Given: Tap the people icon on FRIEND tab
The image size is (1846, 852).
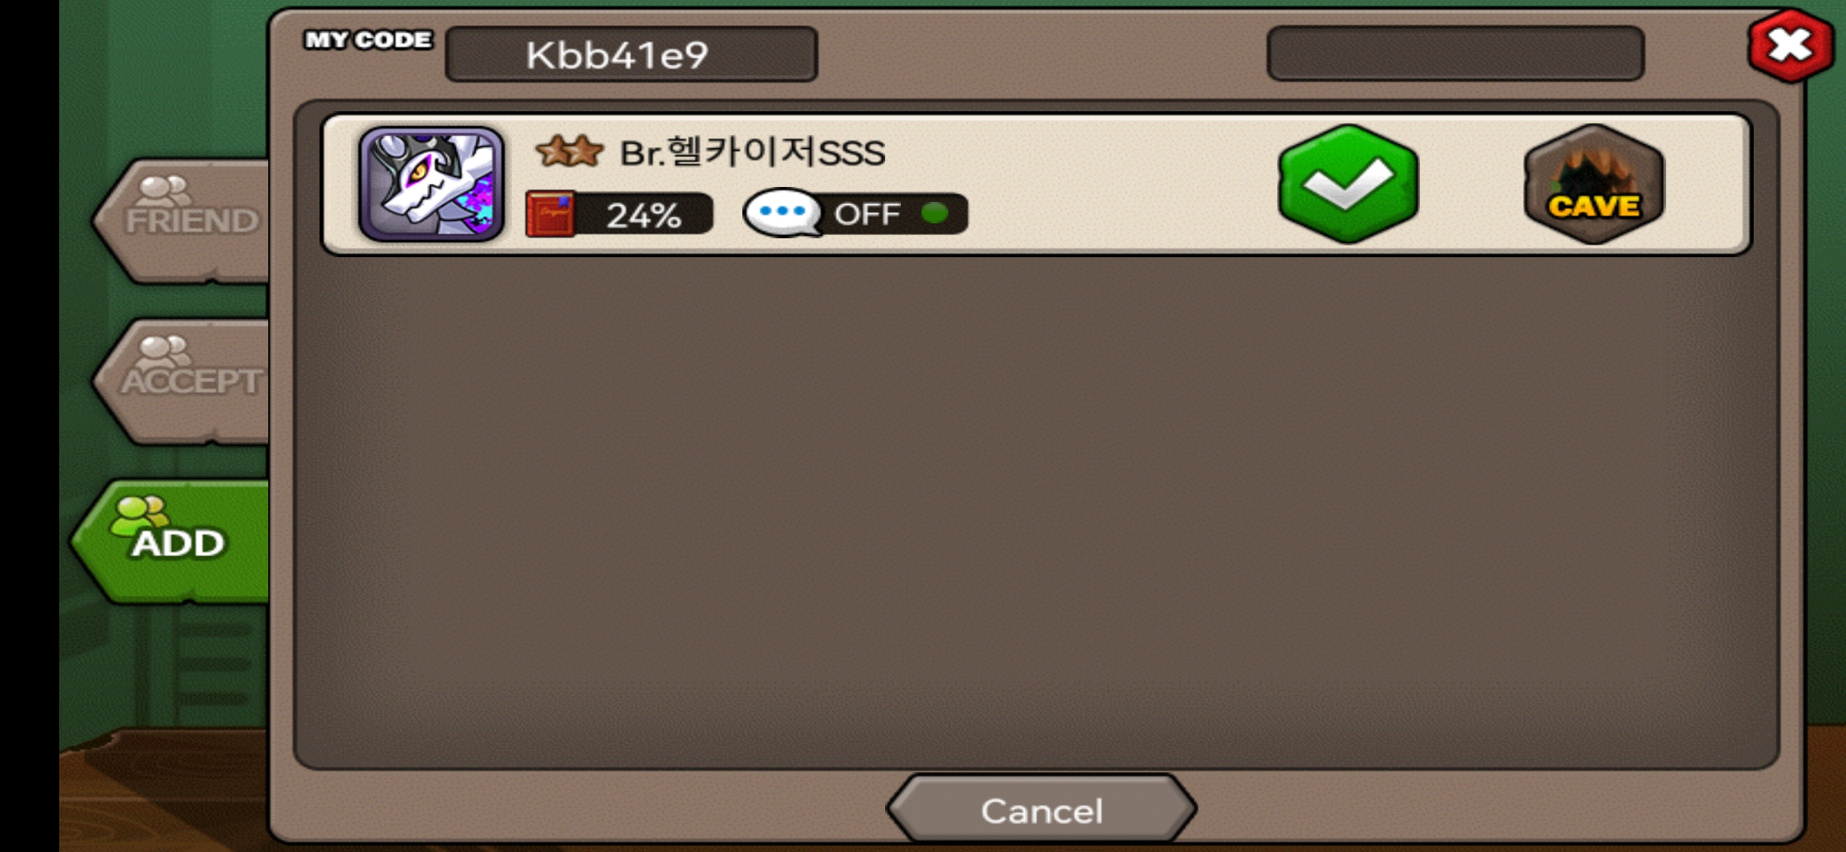Looking at the screenshot, I should click(x=163, y=191).
